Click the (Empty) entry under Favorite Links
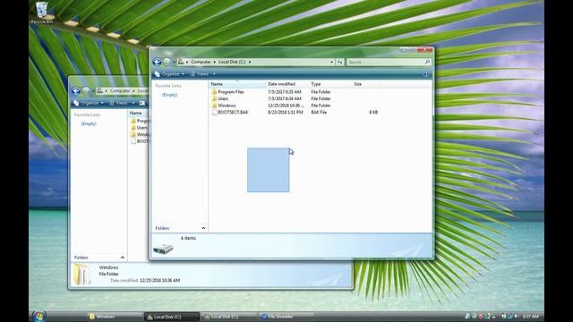Viewport: 573px width, 322px height. pos(169,95)
